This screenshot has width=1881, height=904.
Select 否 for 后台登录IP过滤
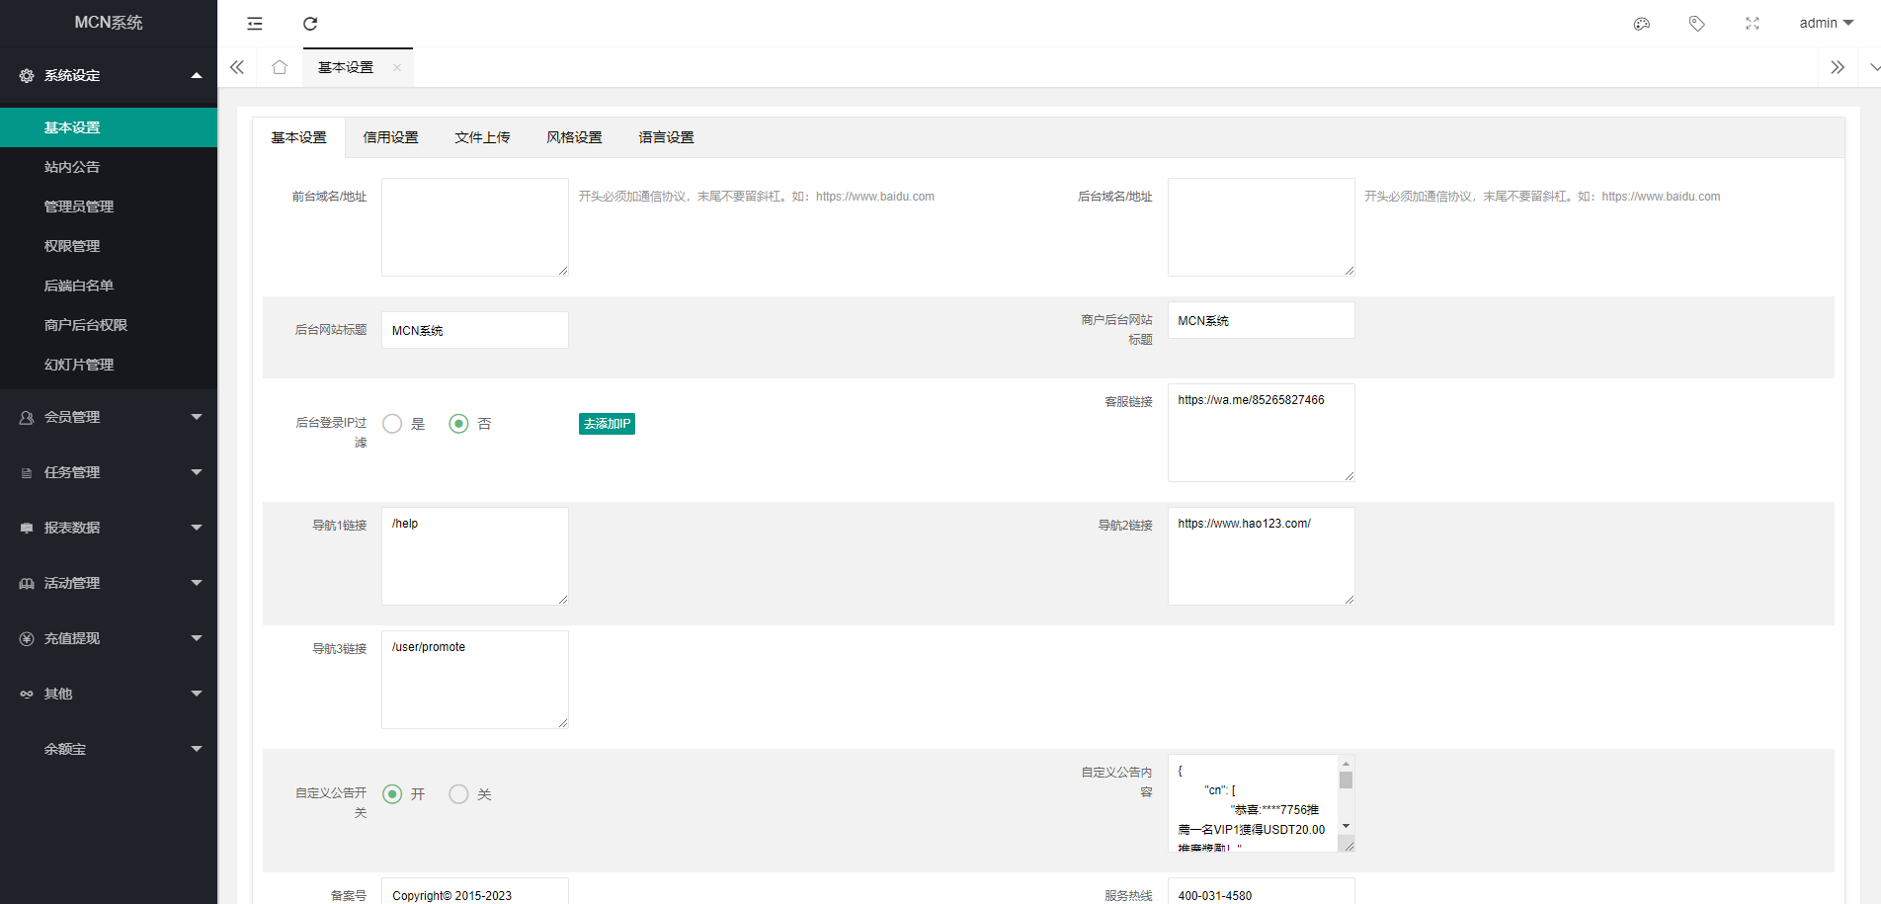point(458,424)
